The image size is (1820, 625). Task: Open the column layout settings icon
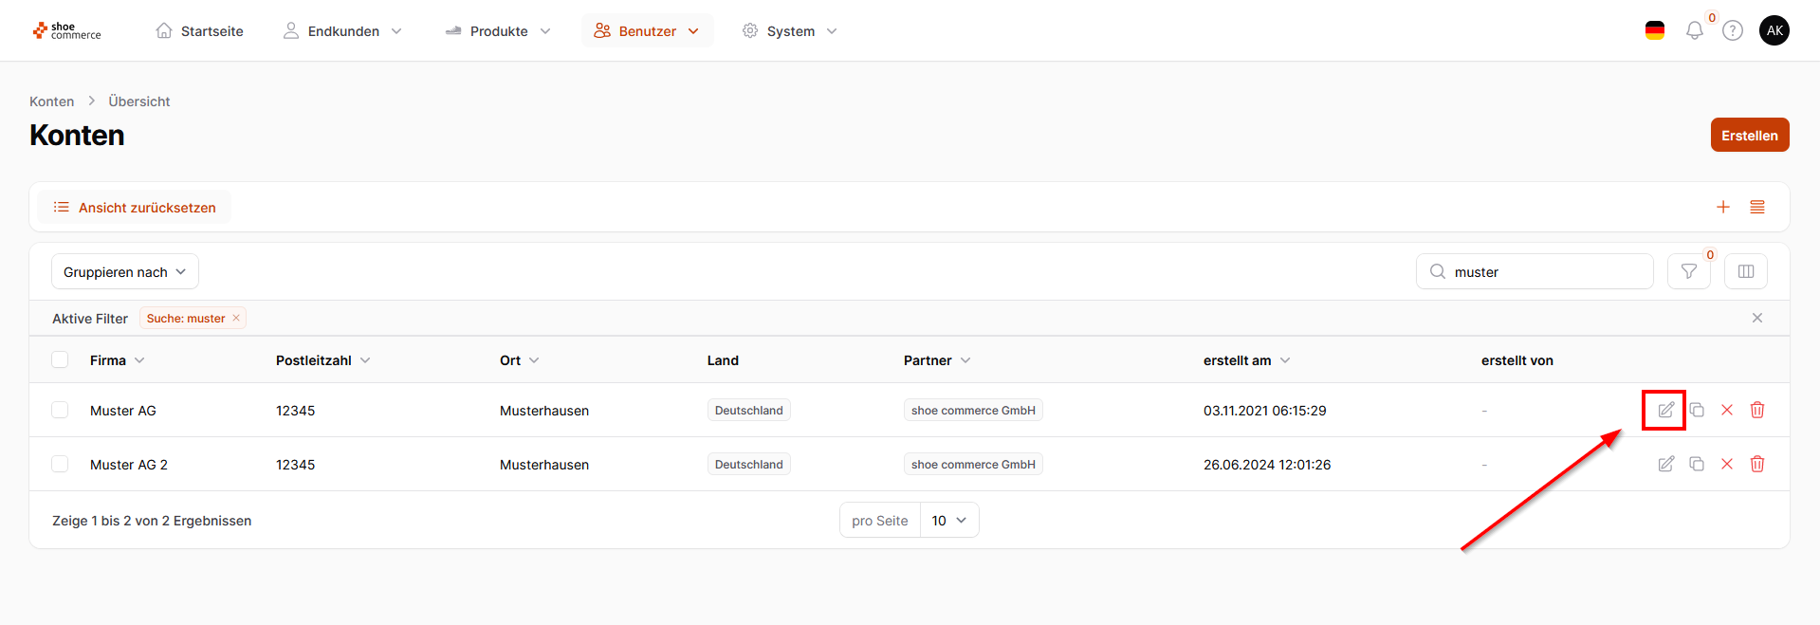coord(1746,271)
